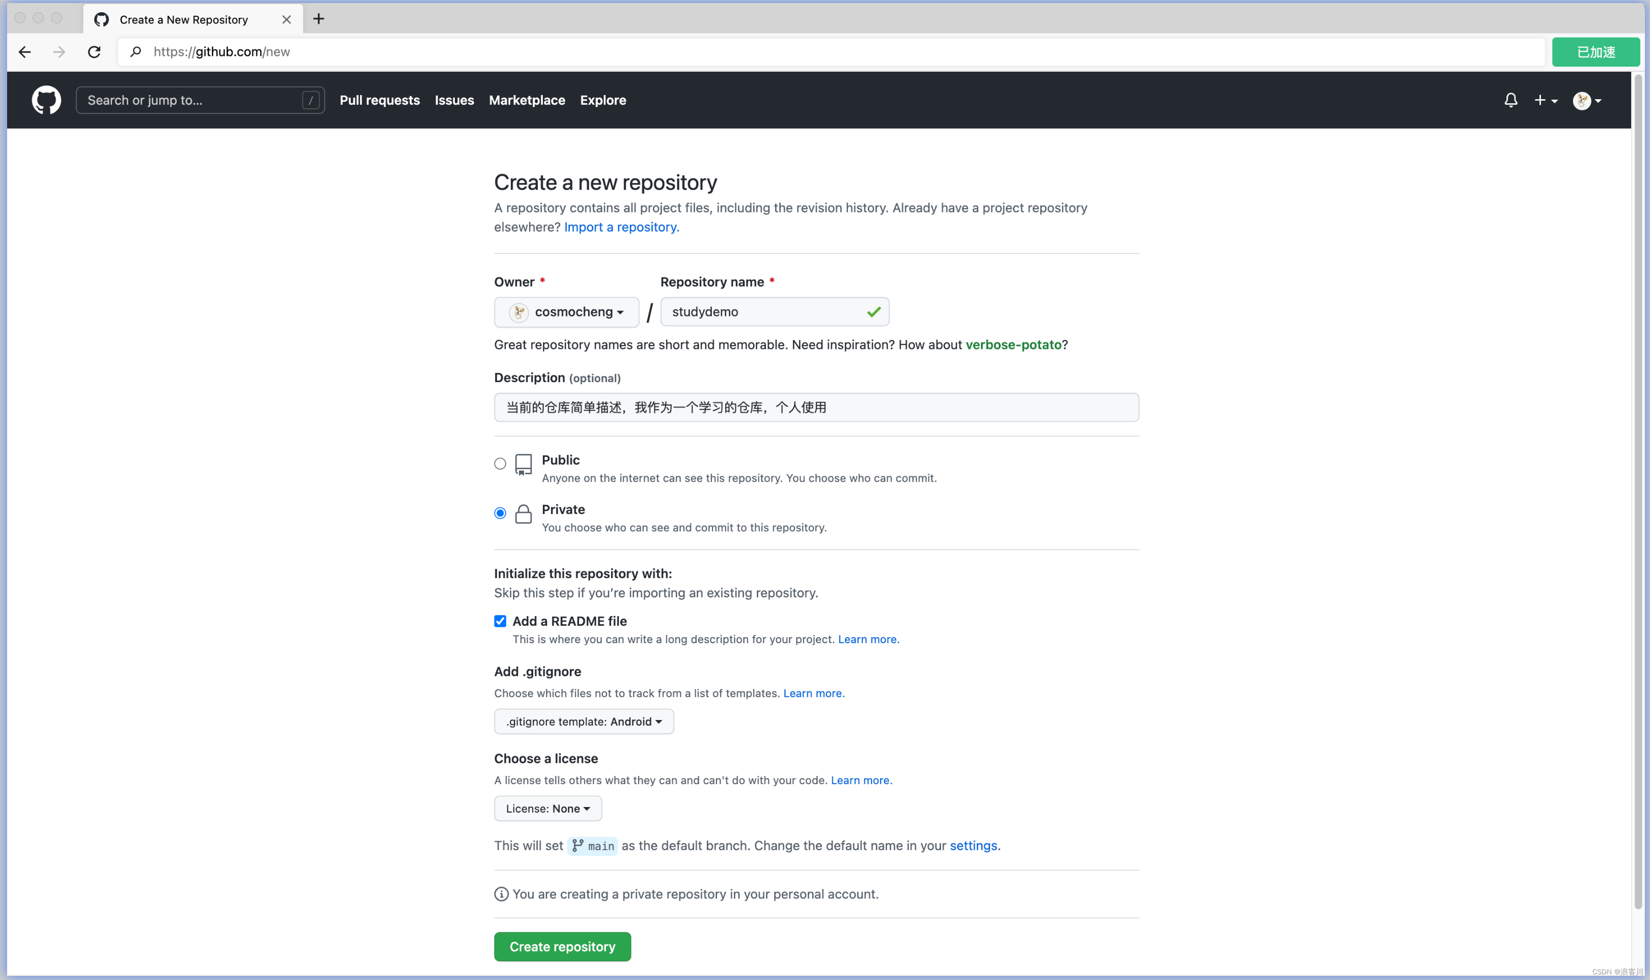Open the .gitignore template Android dropdown
Screen dimensions: 1650x980
point(584,721)
